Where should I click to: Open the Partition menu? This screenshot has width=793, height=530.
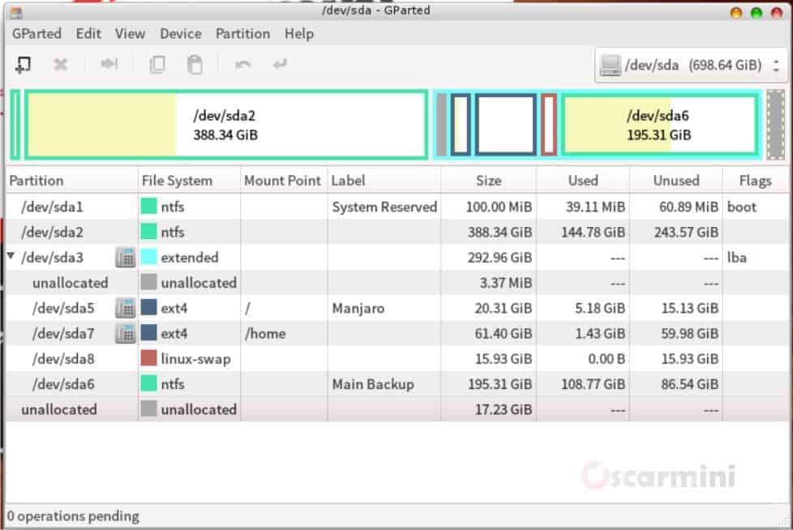(242, 33)
